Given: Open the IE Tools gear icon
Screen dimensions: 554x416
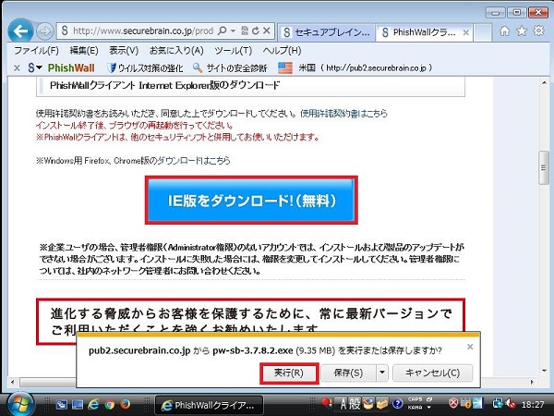Looking at the screenshot, I should [x=538, y=31].
